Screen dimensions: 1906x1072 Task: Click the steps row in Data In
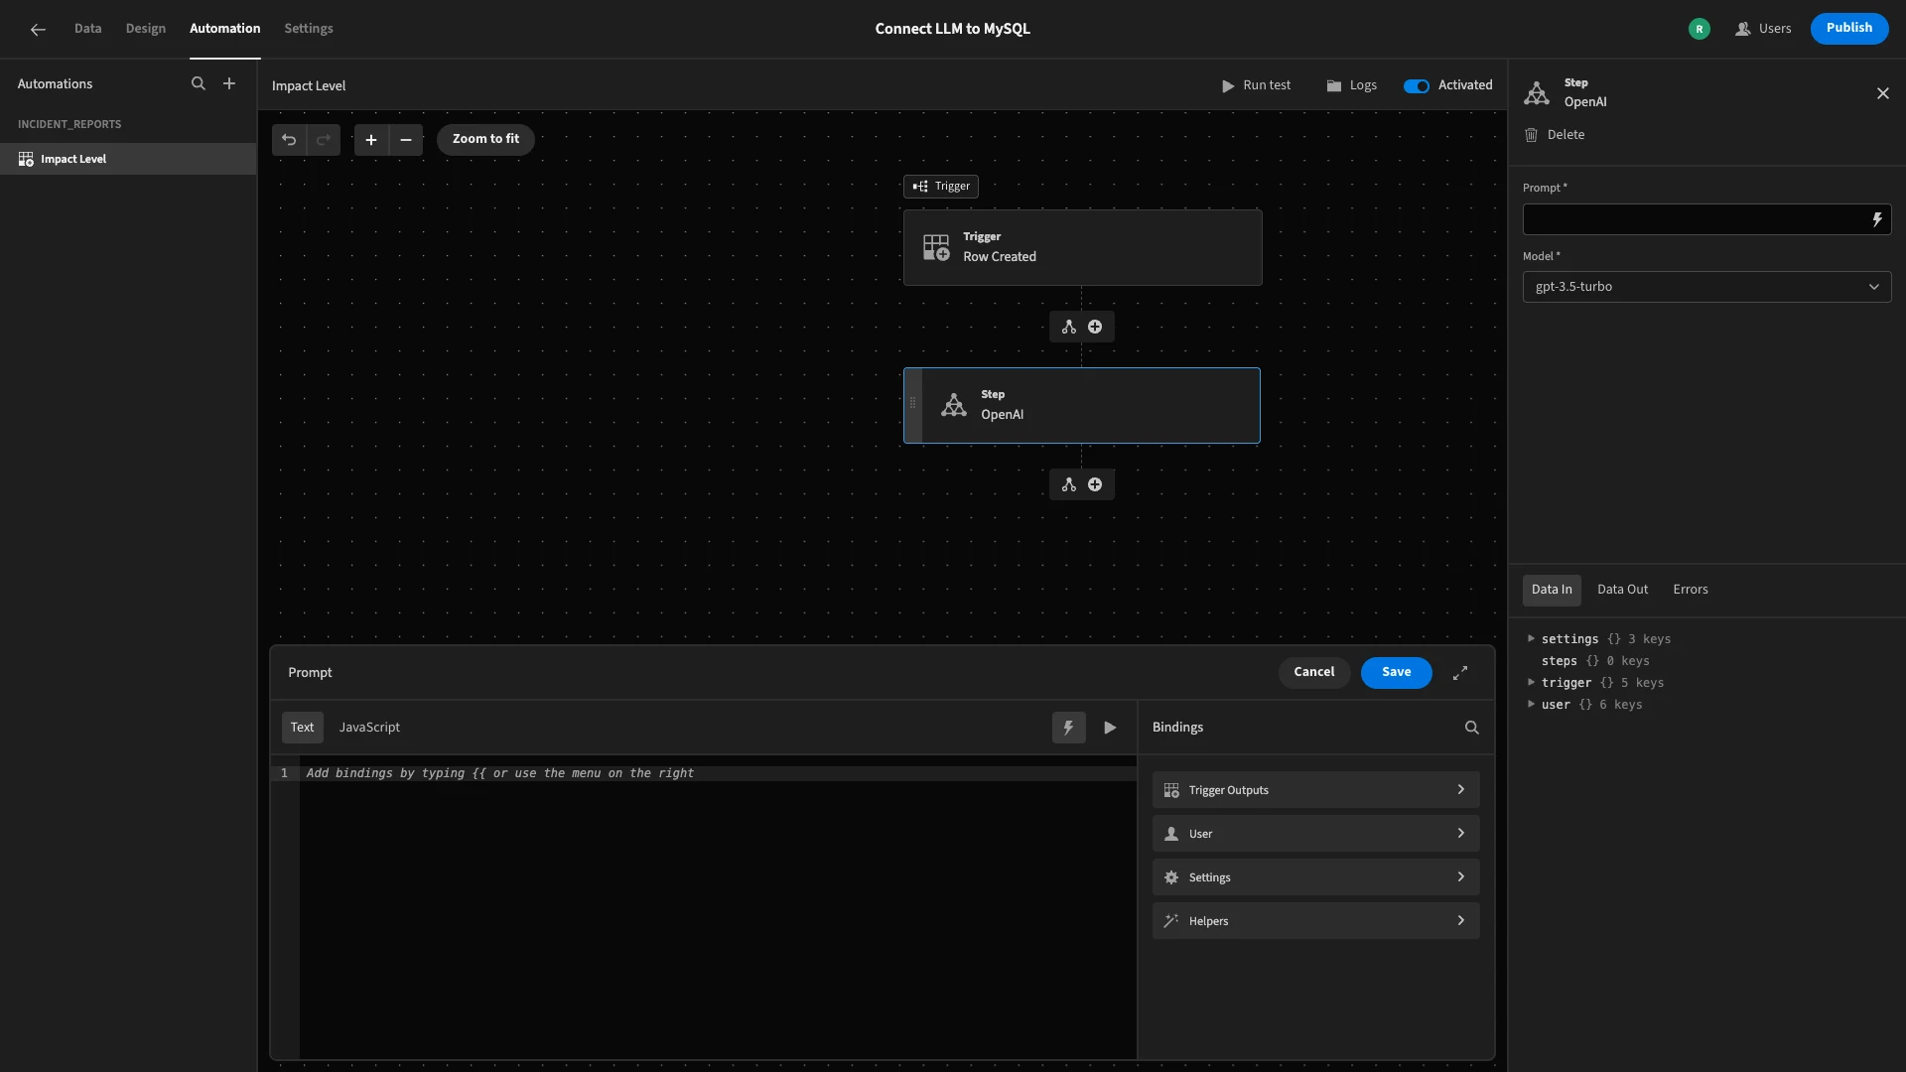1595,661
